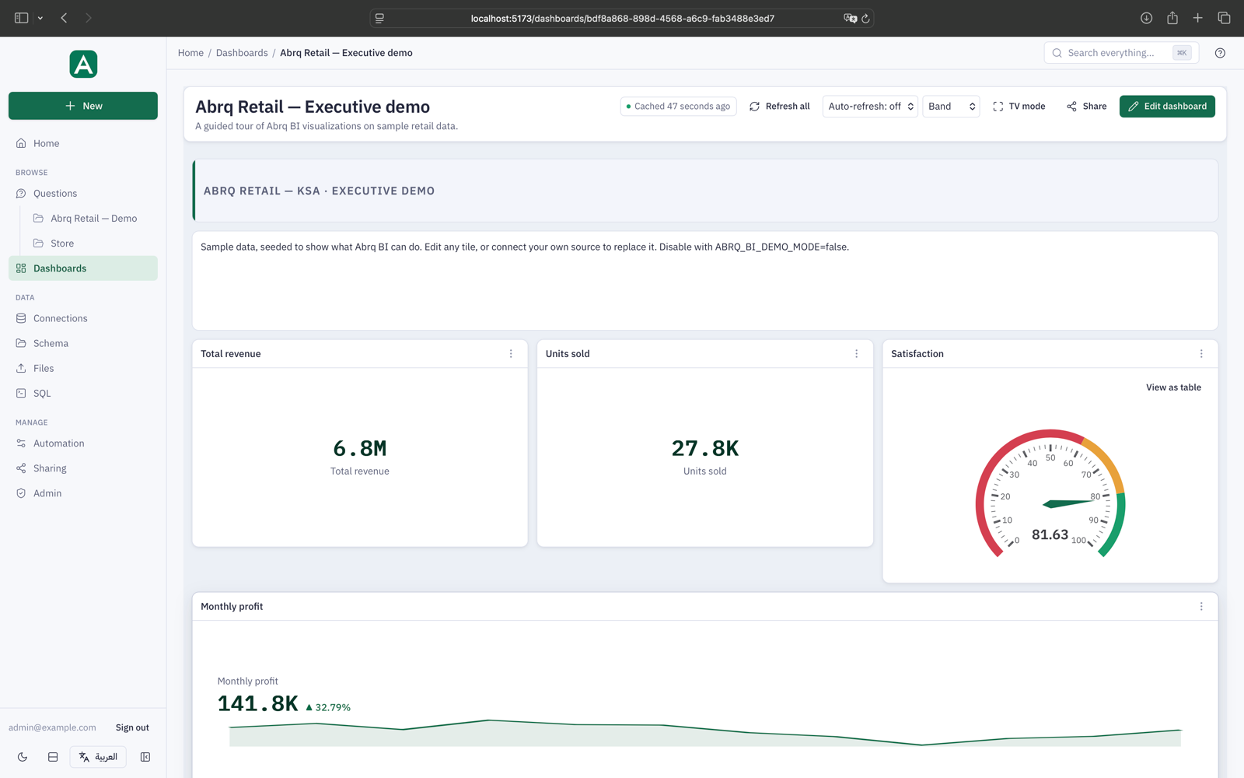Open the Units sold tile options menu
Viewport: 1244px width, 778px height.
click(857, 353)
